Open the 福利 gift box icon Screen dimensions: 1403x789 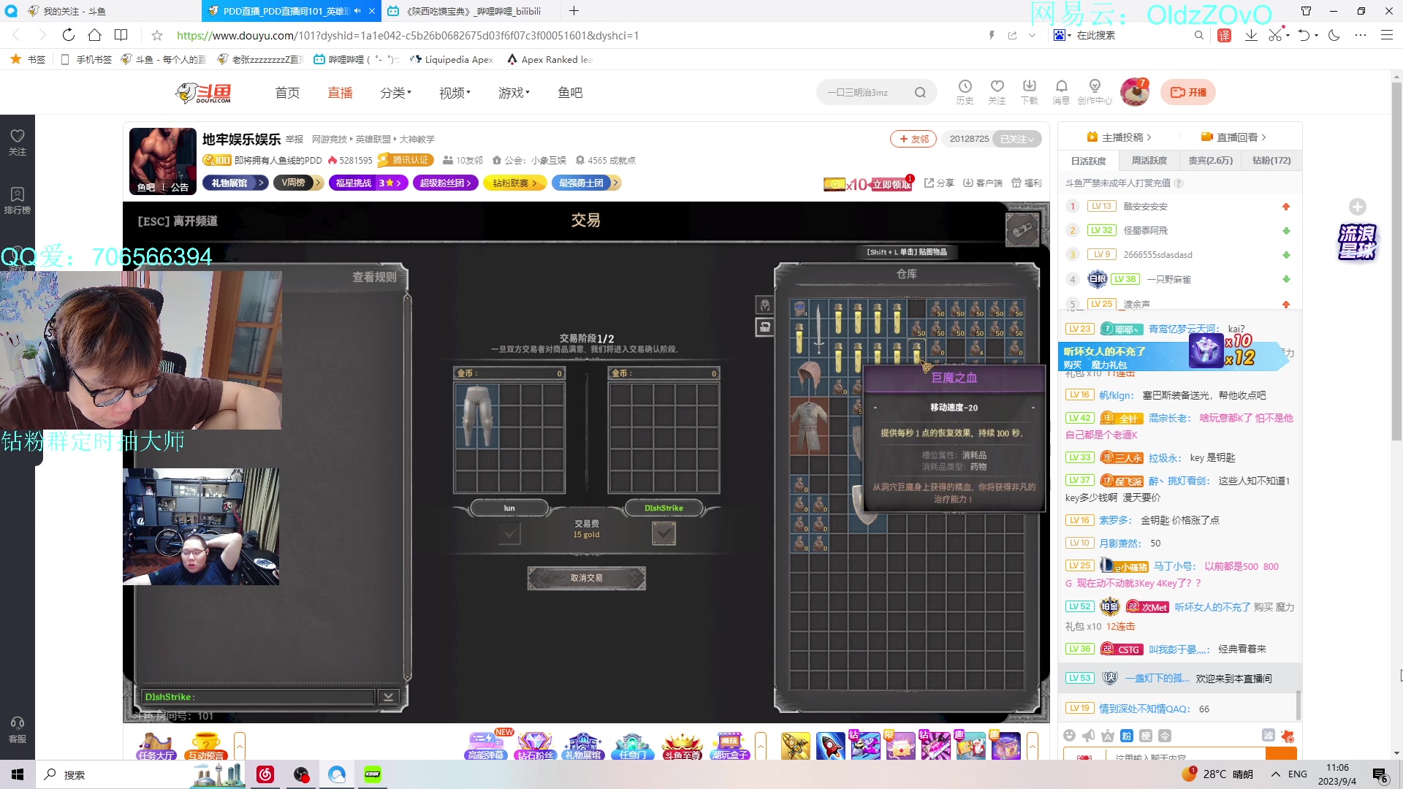point(1027,183)
